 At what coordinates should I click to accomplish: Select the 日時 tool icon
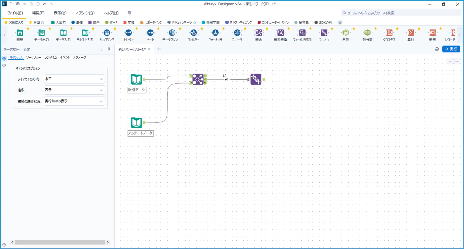346,33
